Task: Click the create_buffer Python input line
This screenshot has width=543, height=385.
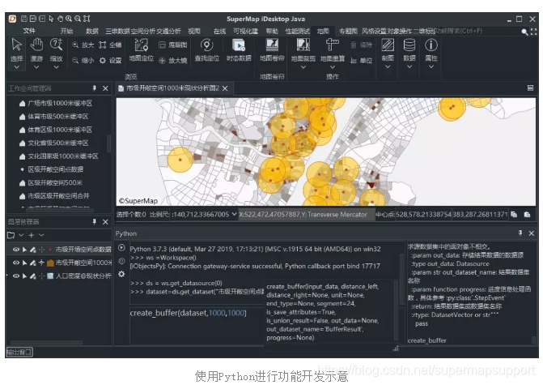Action: coord(197,325)
